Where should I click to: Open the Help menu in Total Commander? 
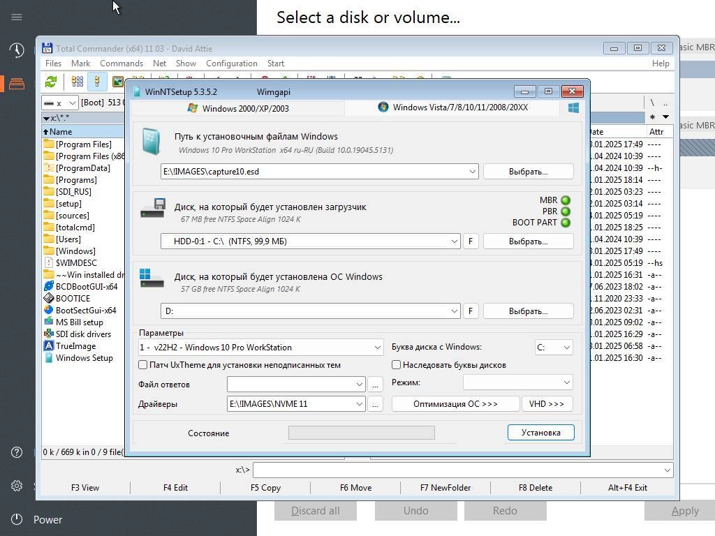[x=661, y=64]
